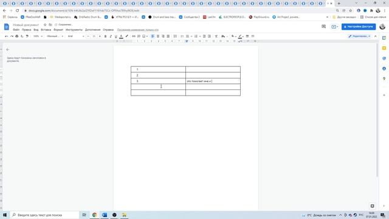
Task: Set center text alignment
Action: [158, 36]
